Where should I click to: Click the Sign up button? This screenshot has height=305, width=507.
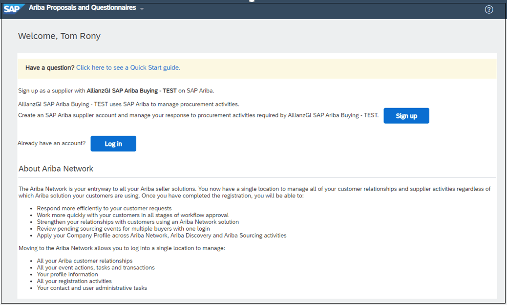[x=406, y=116]
